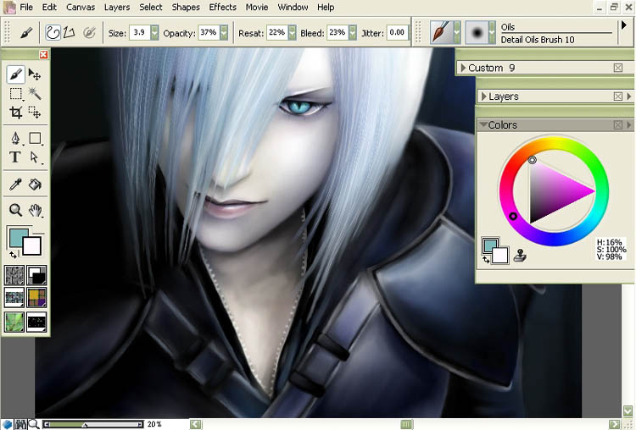Viewport: 636px width, 430px height.
Task: Open the Bleed slider dropdown
Action: click(353, 32)
